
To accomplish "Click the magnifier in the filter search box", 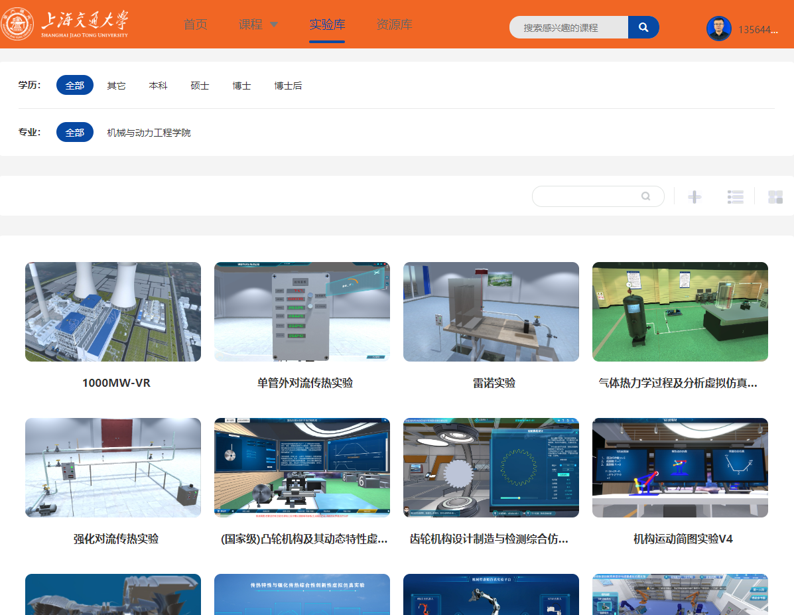I will (645, 196).
